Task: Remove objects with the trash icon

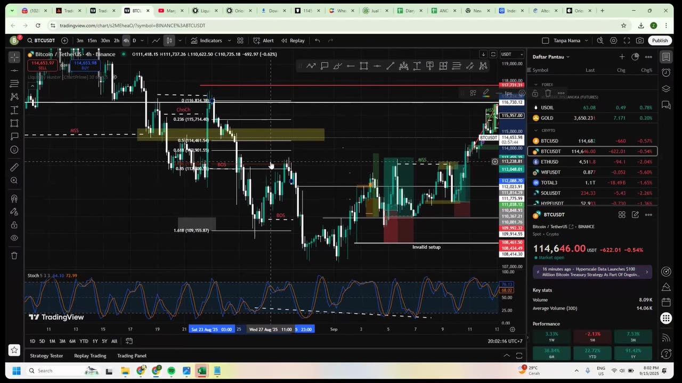Action: point(14,255)
